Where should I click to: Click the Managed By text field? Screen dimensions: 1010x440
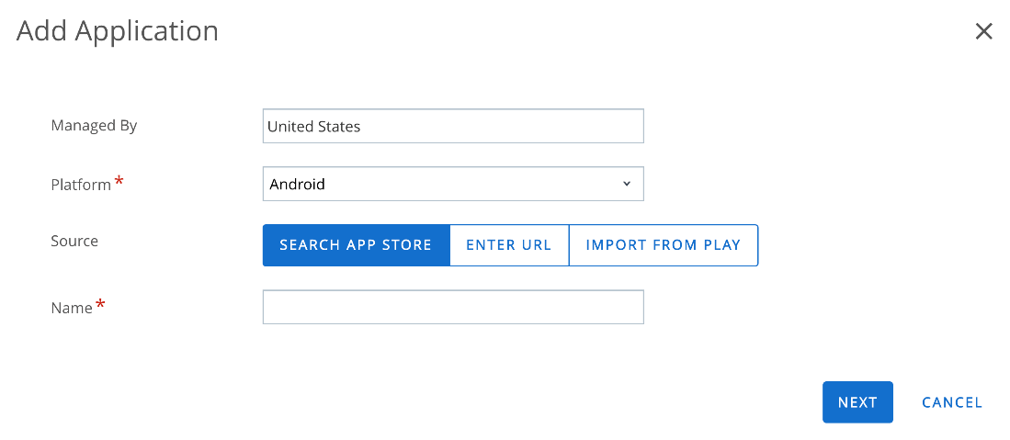[x=452, y=127]
